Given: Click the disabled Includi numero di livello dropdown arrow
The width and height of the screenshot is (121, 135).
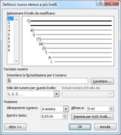Looking at the screenshot, I should (111, 94).
